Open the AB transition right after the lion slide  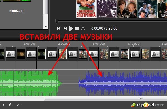pos(31,54)
